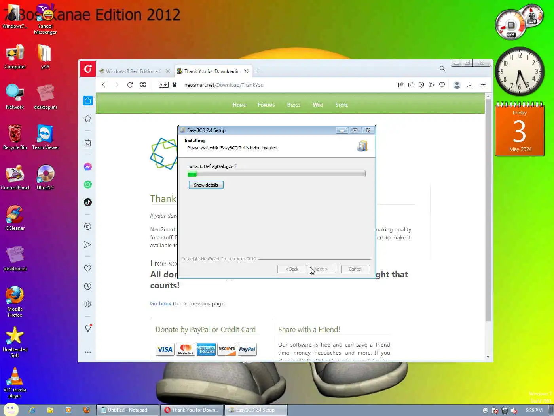This screenshot has width=554, height=416.
Task: Reload the neosmart page
Action: (x=130, y=85)
